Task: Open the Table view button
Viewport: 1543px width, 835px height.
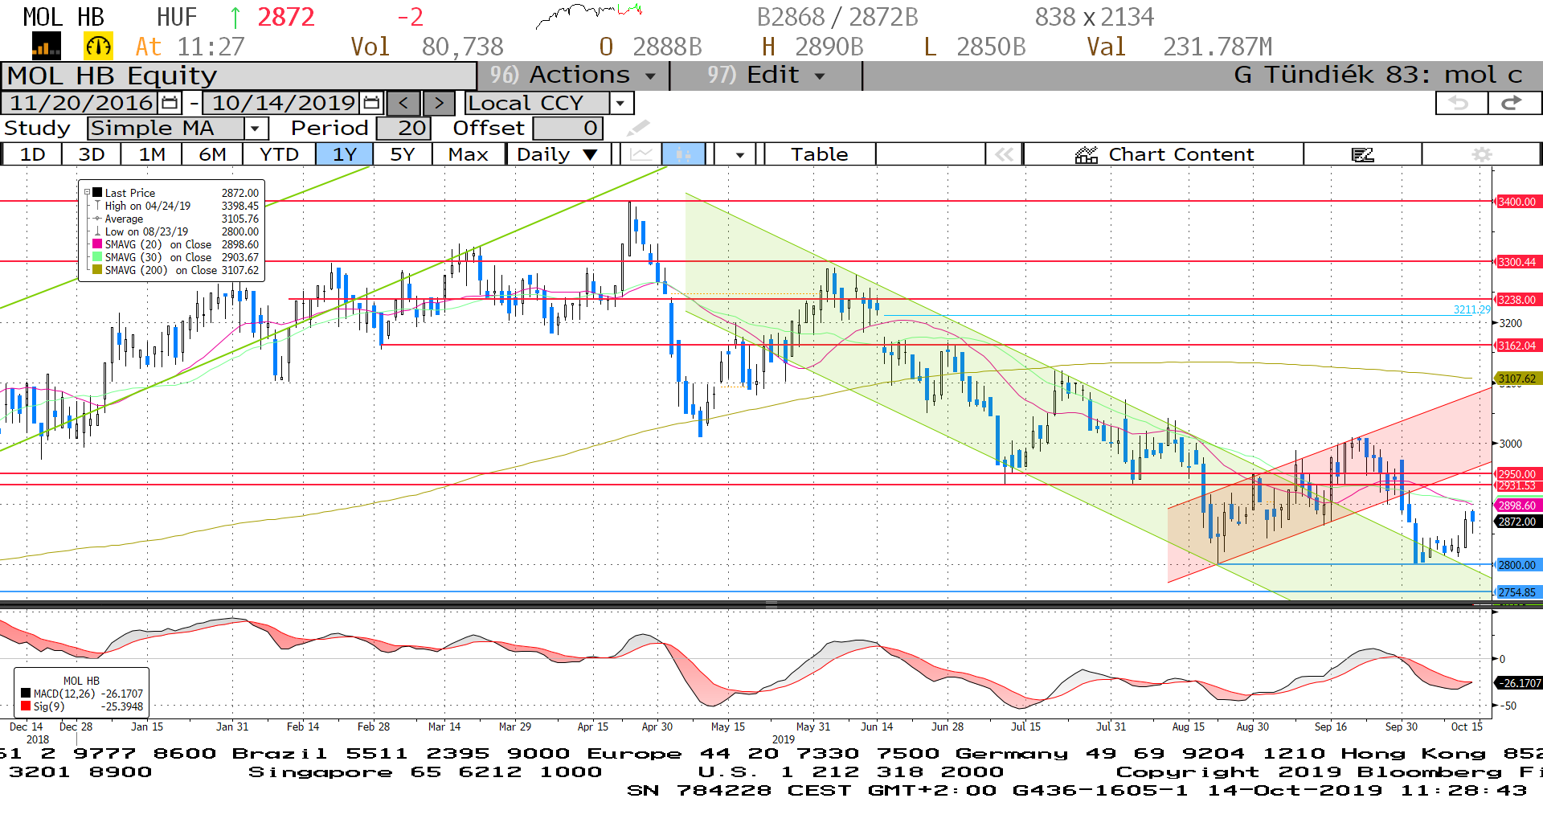Action: pyautogui.click(x=819, y=154)
